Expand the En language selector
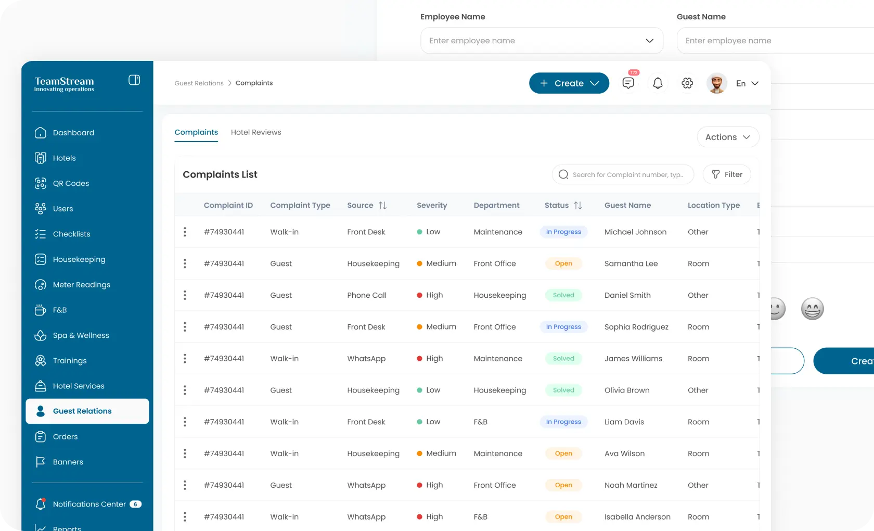The height and width of the screenshot is (531, 874). click(x=747, y=83)
